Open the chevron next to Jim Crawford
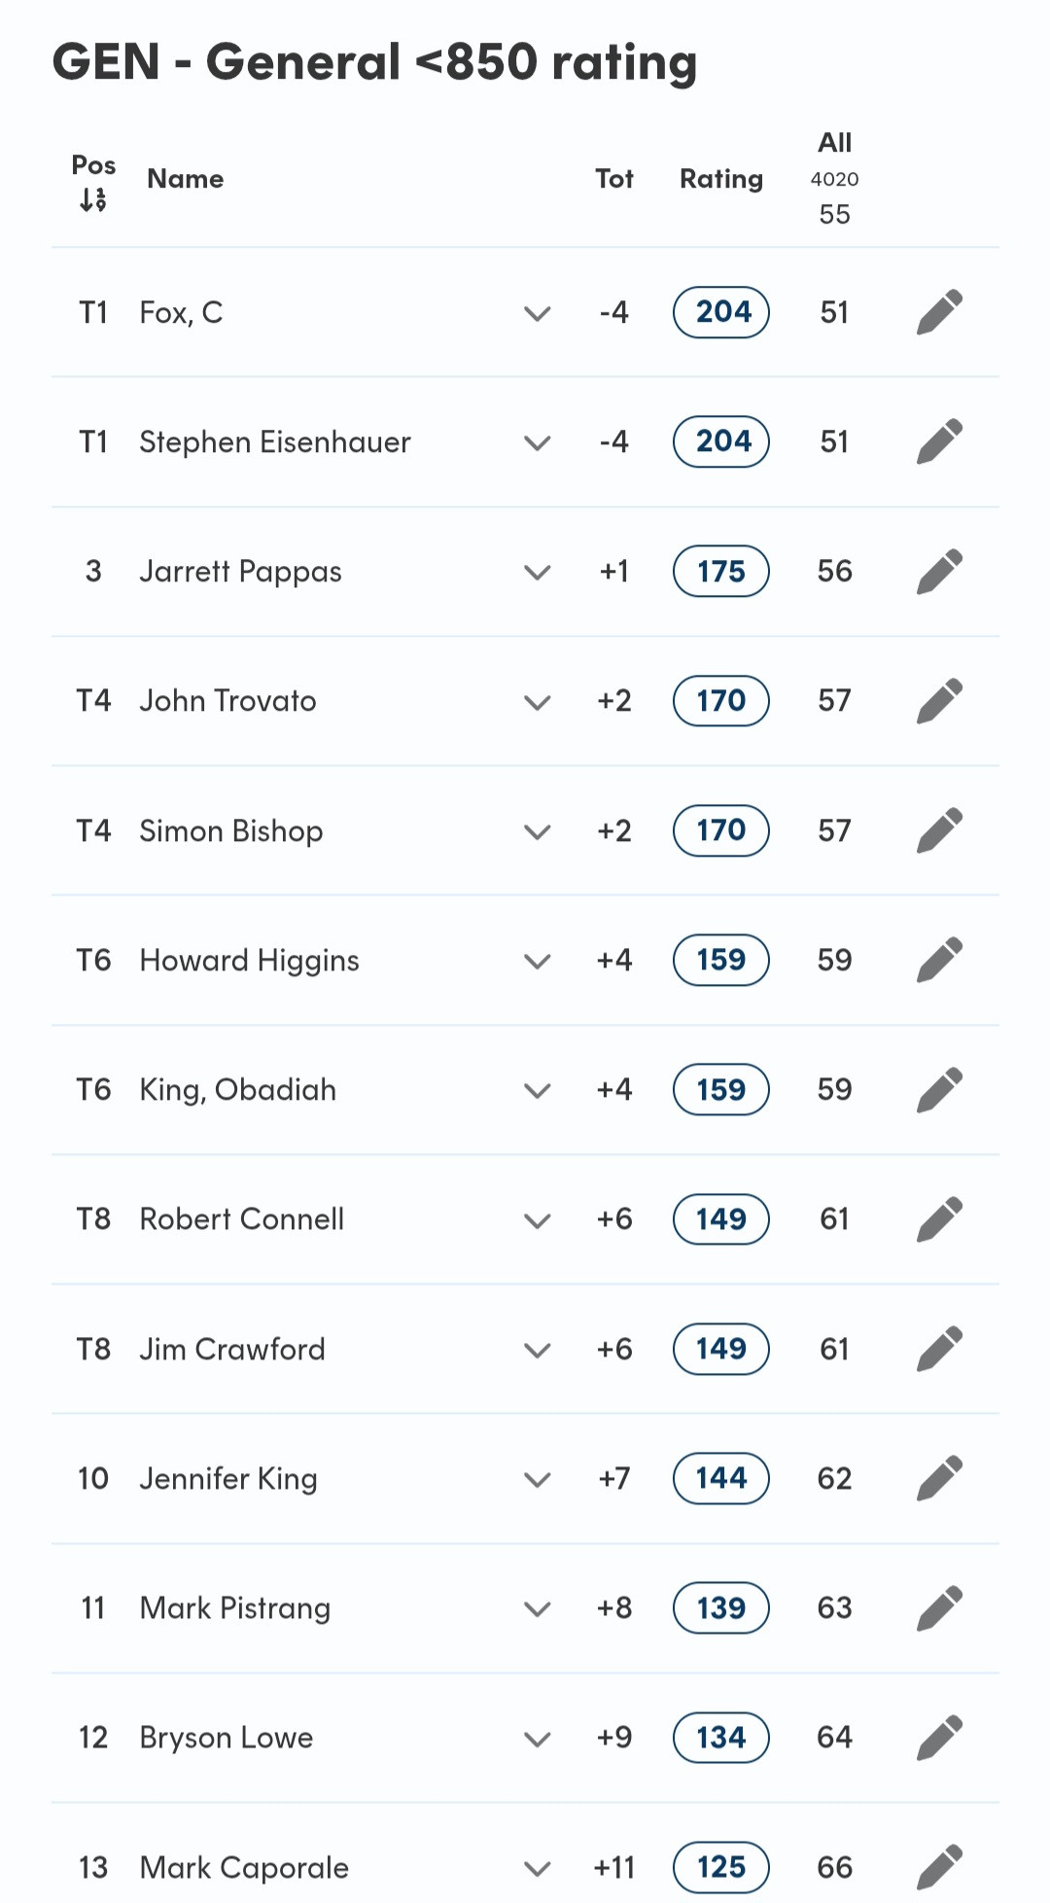 [538, 1350]
